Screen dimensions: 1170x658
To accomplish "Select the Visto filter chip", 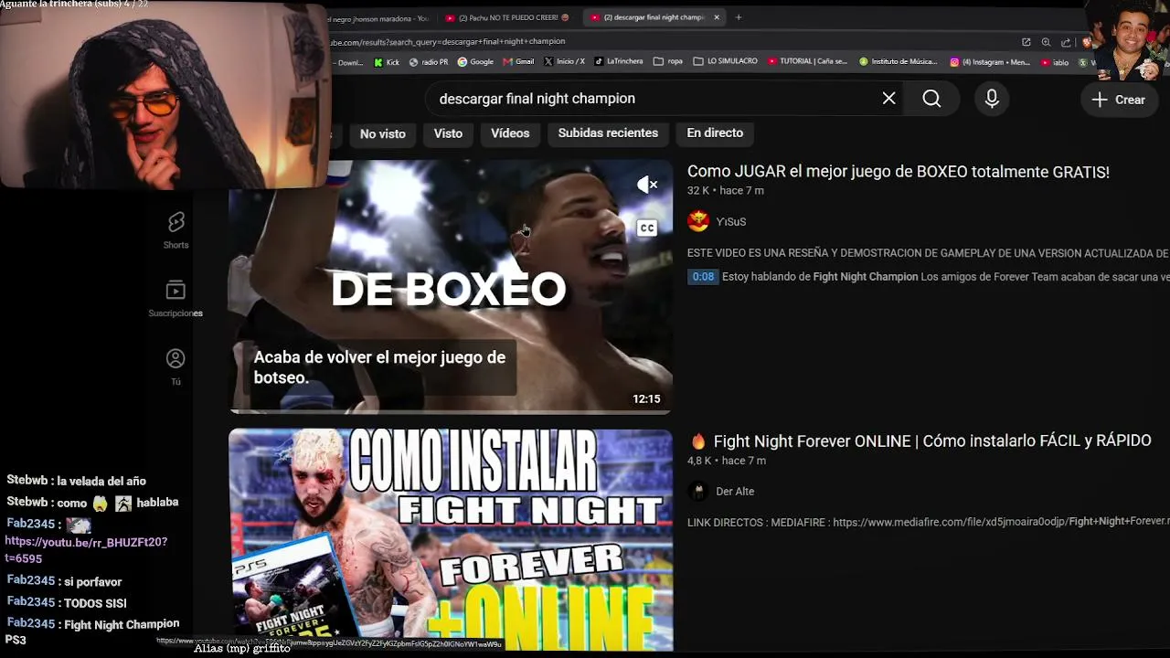I will tap(448, 133).
